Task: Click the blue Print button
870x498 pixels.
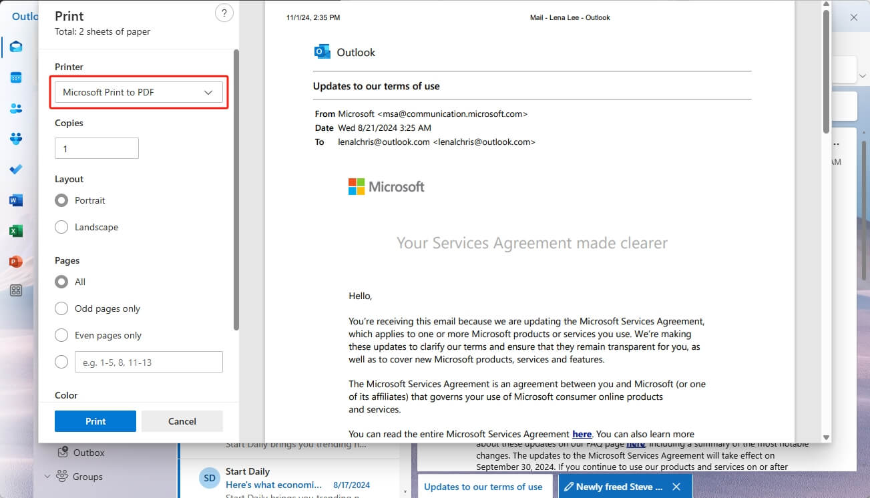Action: (x=95, y=421)
